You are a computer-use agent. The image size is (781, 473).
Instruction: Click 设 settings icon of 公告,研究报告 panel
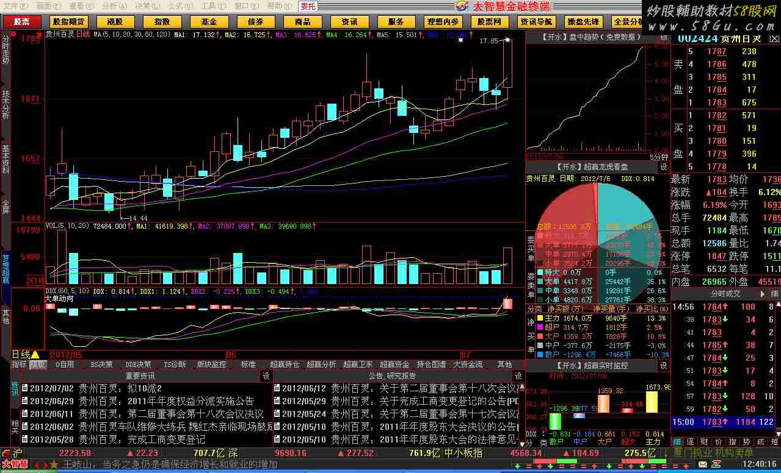[518, 376]
